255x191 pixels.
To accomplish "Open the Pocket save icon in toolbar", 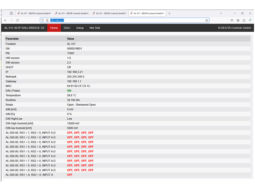I will tap(232, 20).
